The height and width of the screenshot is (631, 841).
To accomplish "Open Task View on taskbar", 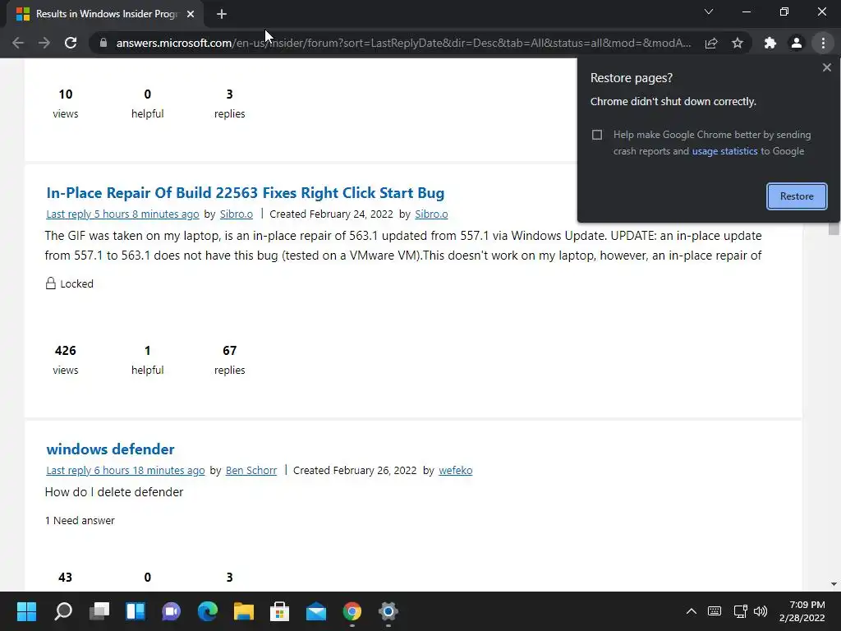I will tap(99, 611).
